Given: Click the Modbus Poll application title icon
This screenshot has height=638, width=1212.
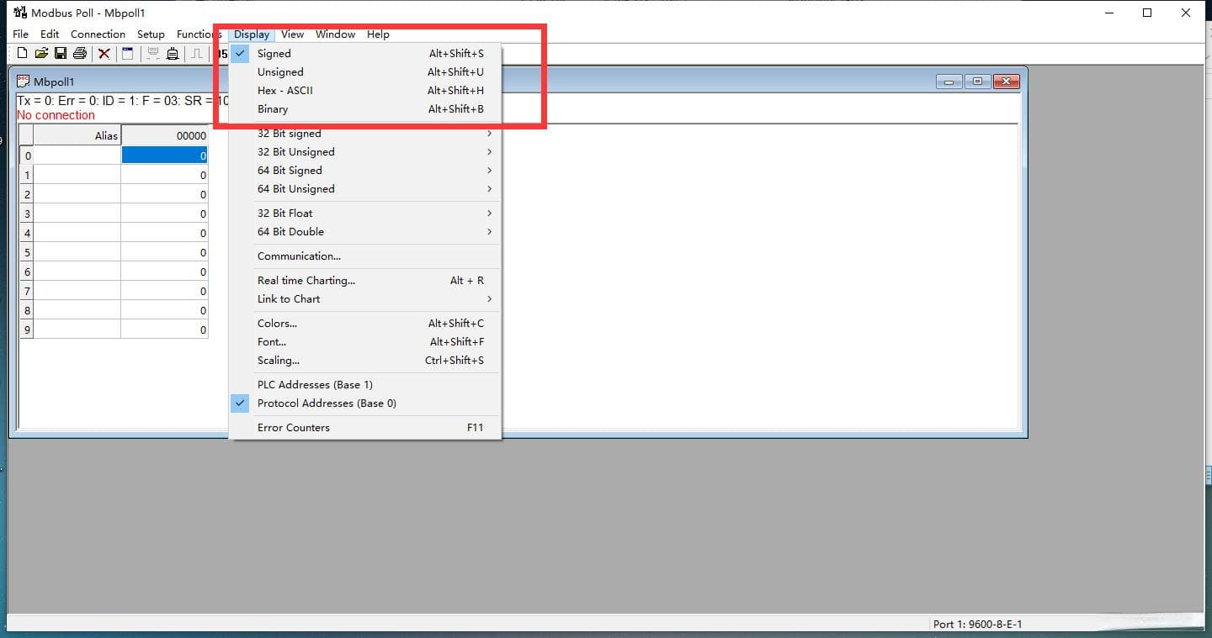Looking at the screenshot, I should 20,13.
